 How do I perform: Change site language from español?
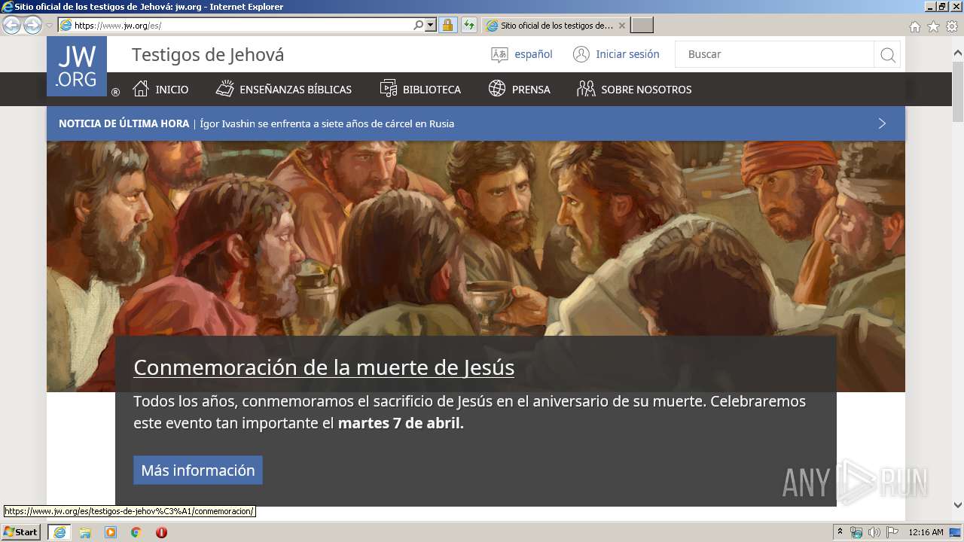(x=533, y=54)
